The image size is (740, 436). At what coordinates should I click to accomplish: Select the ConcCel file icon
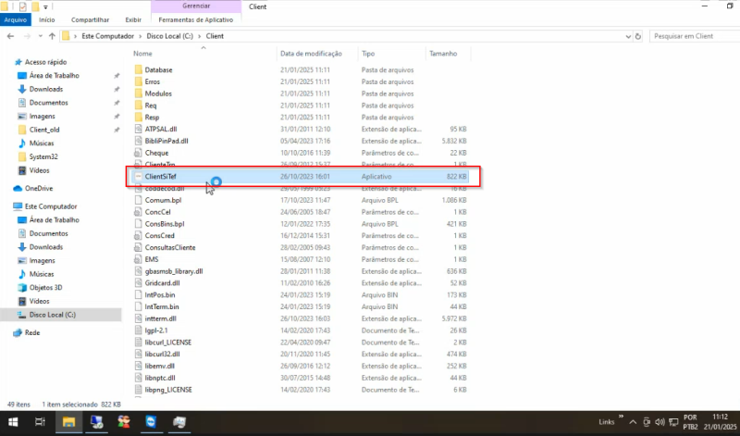138,212
